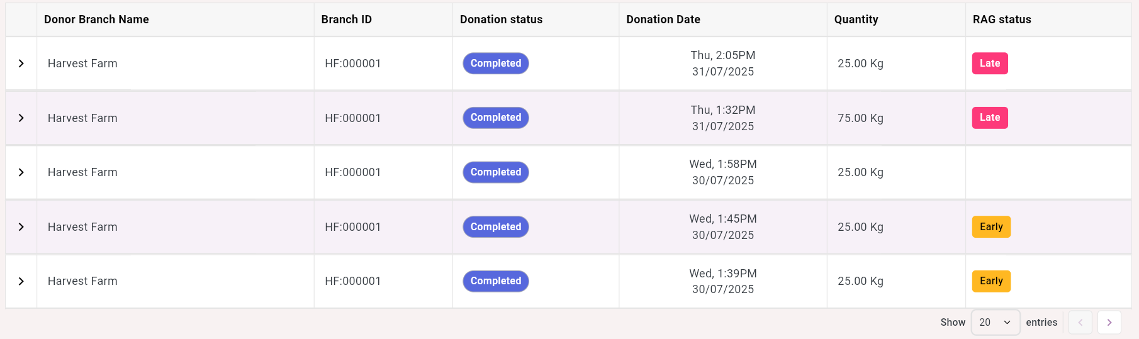Image resolution: width=1139 pixels, height=339 pixels.
Task: Click the Branch ID column header
Action: [346, 19]
